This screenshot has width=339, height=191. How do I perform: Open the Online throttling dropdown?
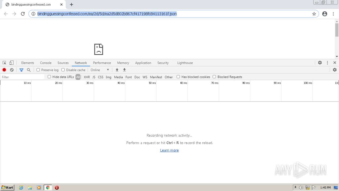pyautogui.click(x=100, y=70)
